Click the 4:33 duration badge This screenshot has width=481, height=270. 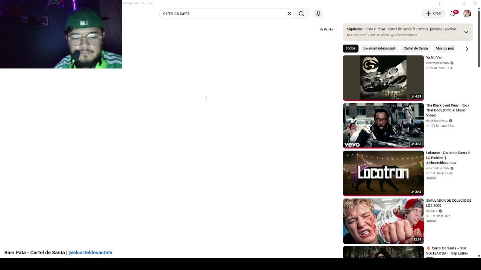416,144
